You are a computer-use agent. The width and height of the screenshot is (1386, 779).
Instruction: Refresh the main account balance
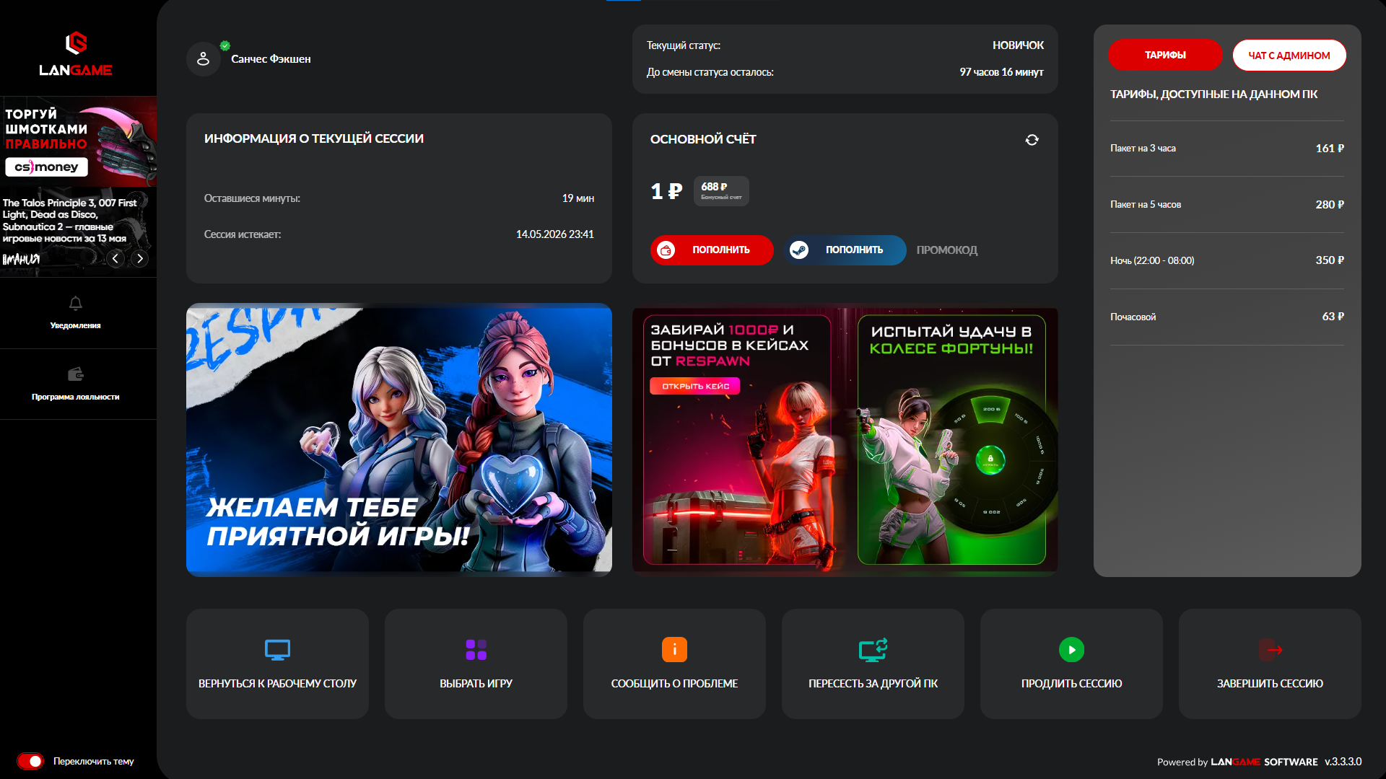(x=1032, y=140)
